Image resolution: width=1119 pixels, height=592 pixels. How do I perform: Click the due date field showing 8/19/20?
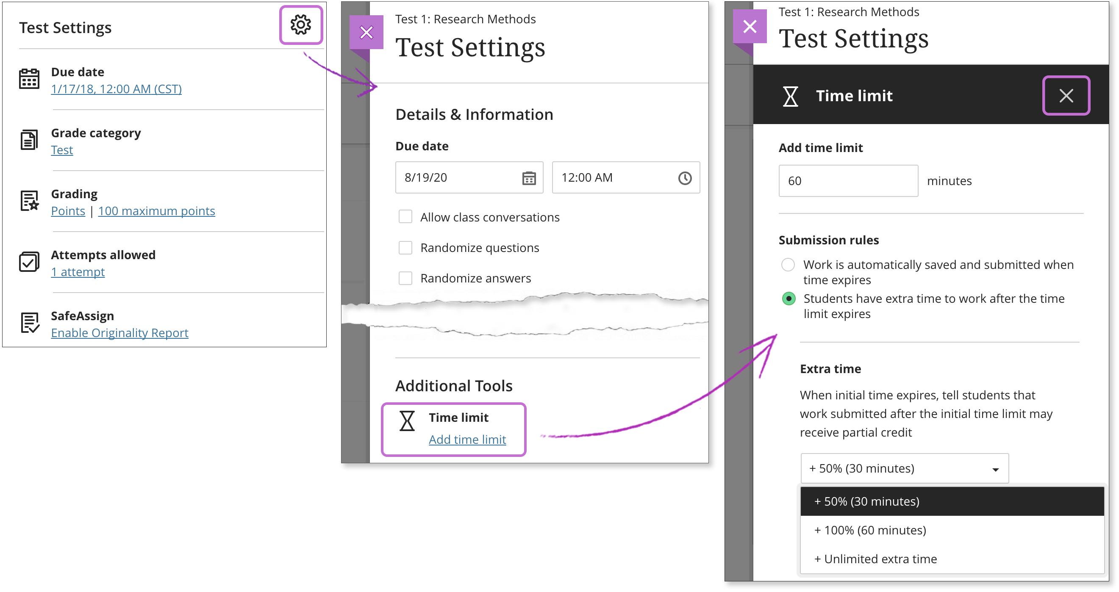tap(469, 177)
